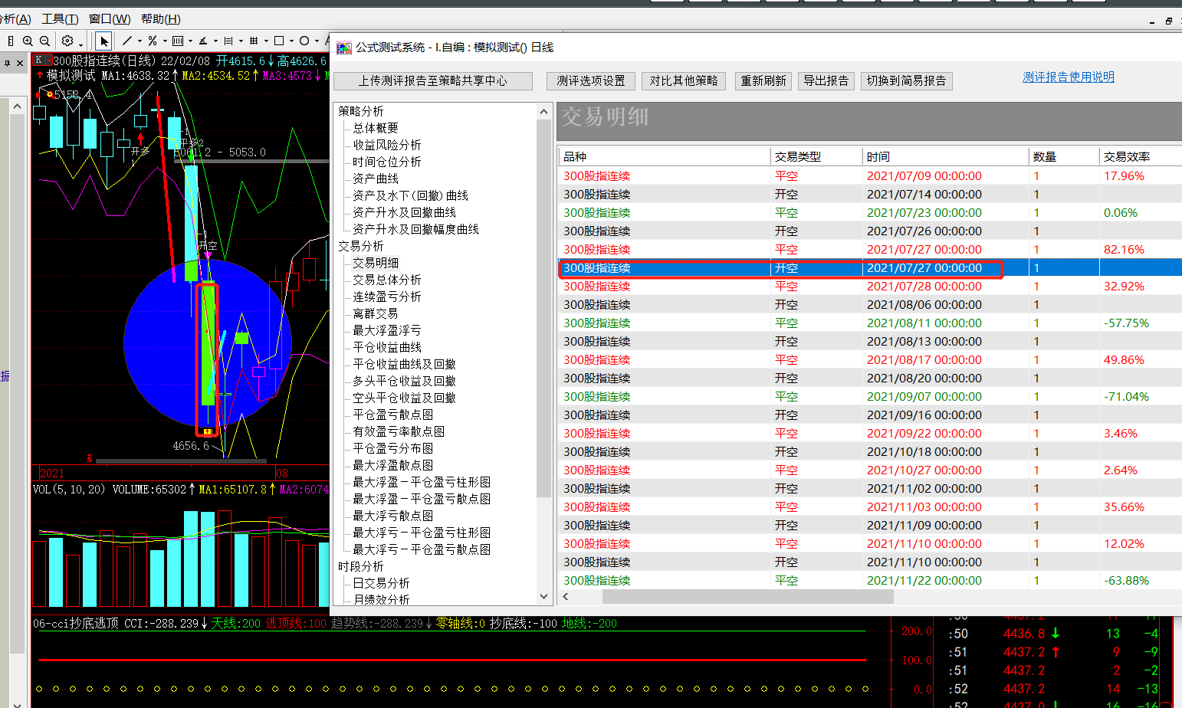Viewport: 1182px width, 708px height.
Task: Open dropdown arrow beside the angle tool
Action: [215, 41]
